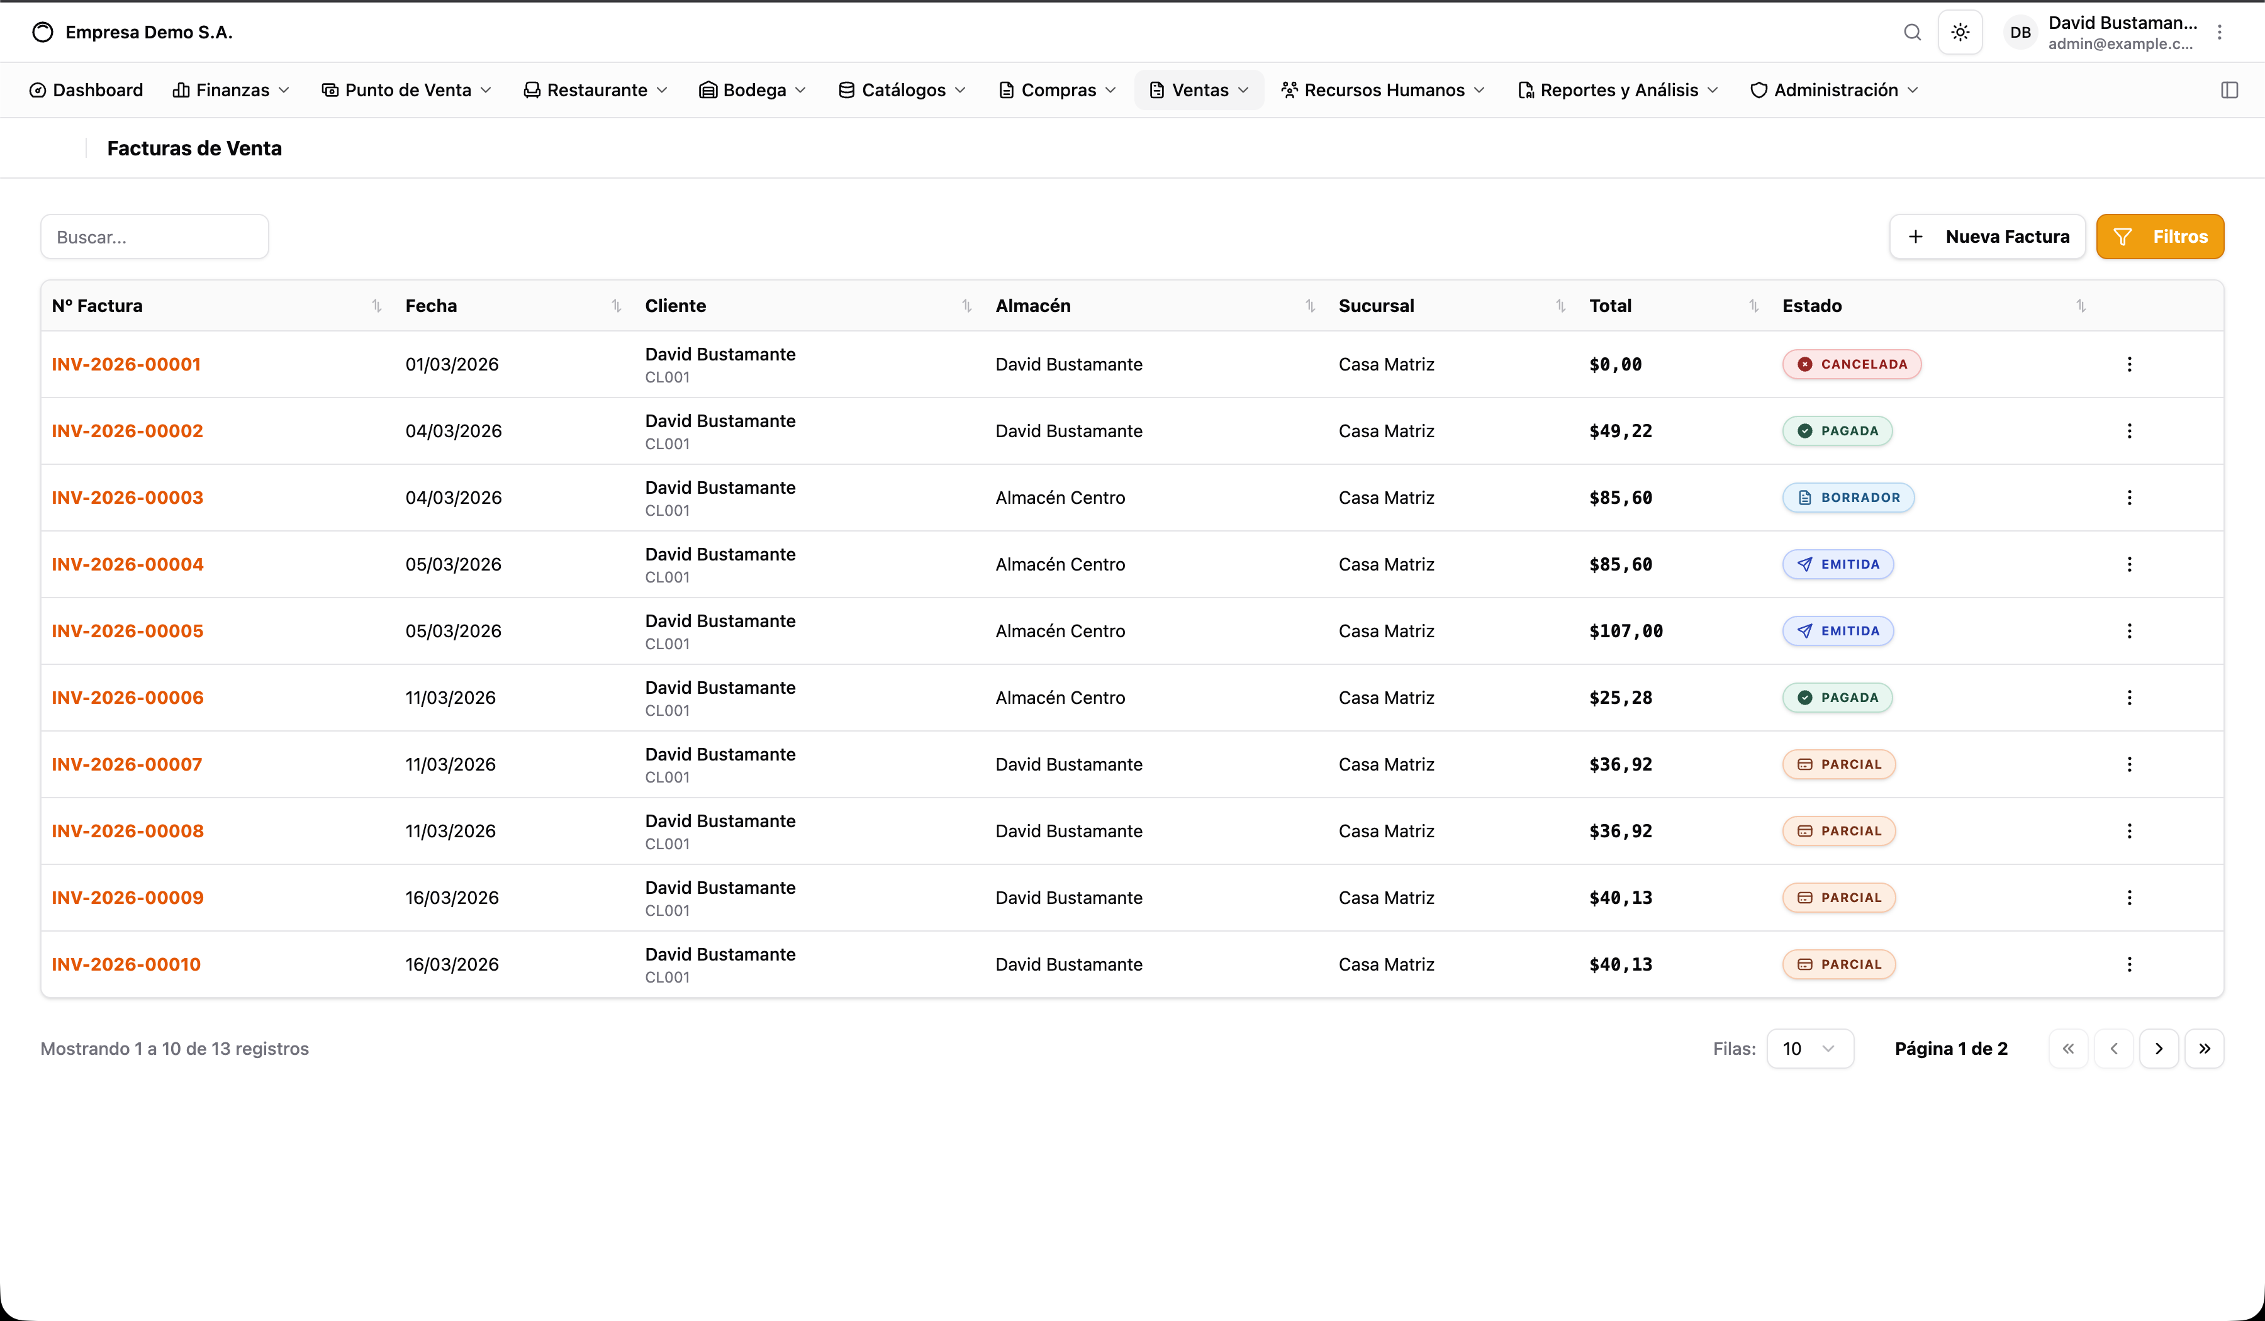Image resolution: width=2265 pixels, height=1321 pixels.
Task: Jump to the last page arrow
Action: [x=2205, y=1049]
